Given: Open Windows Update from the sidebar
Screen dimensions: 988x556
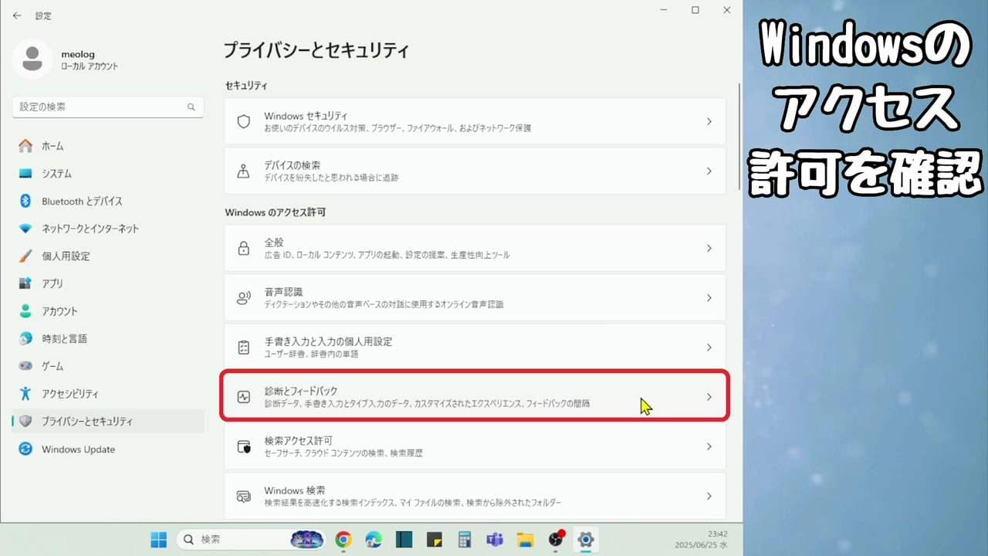Looking at the screenshot, I should tap(108, 449).
